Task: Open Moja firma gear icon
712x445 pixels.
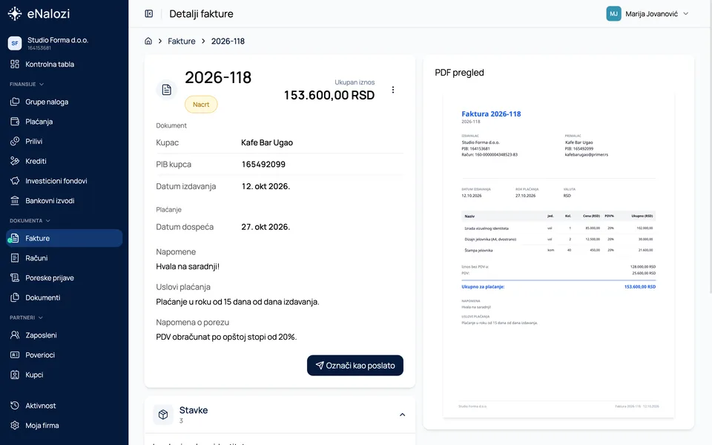Action: click(x=15, y=426)
